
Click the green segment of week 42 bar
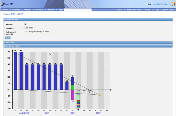tap(73, 87)
